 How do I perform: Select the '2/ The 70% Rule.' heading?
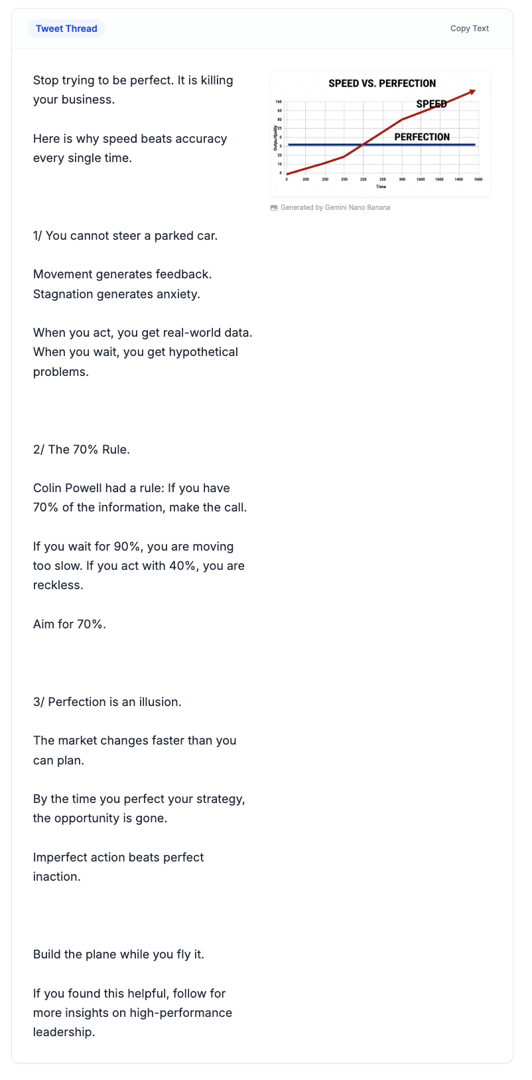pyautogui.click(x=82, y=450)
